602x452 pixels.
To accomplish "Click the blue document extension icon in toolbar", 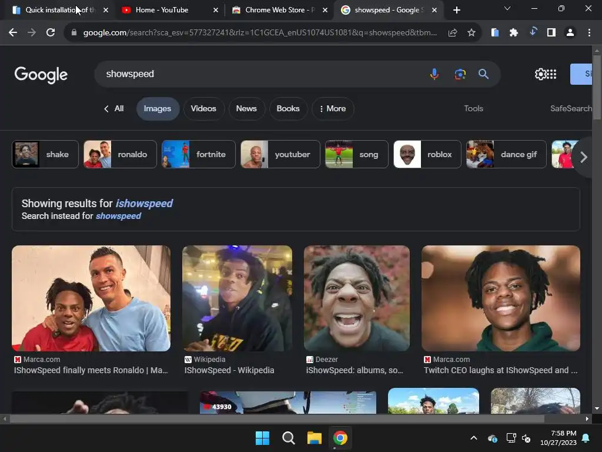I will [x=495, y=33].
